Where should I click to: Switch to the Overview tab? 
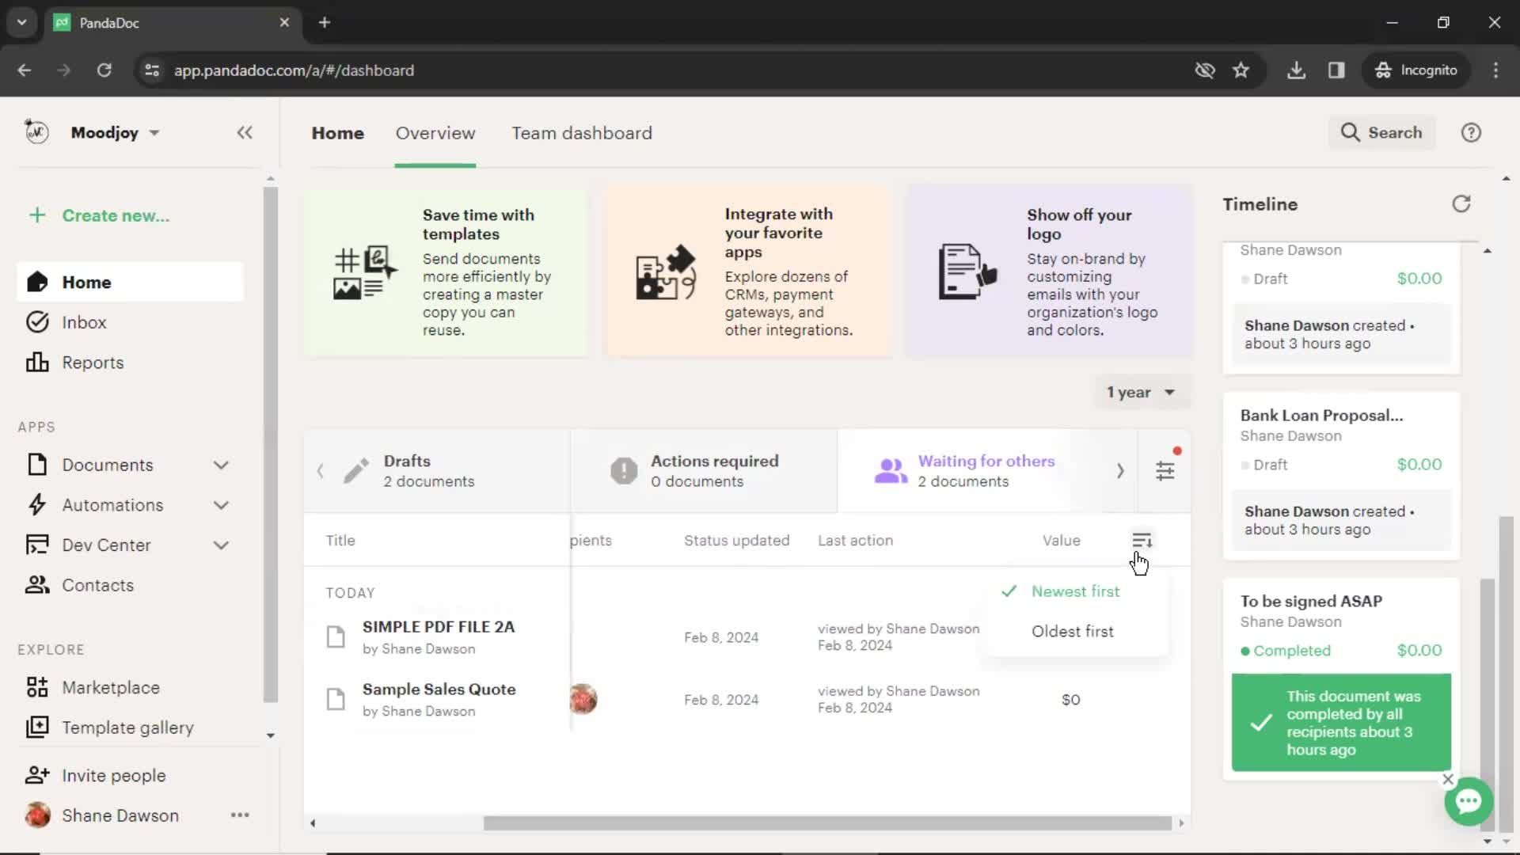tap(435, 132)
